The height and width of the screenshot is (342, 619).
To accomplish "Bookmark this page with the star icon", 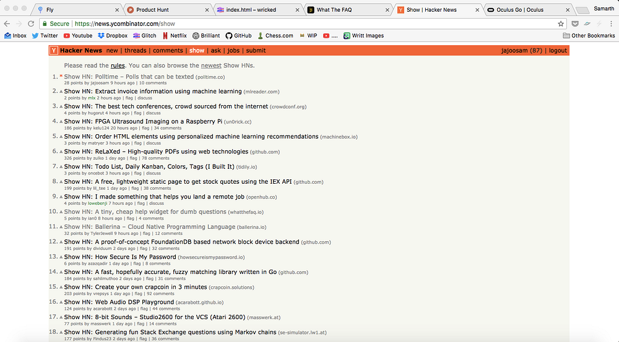I will [x=561, y=24].
